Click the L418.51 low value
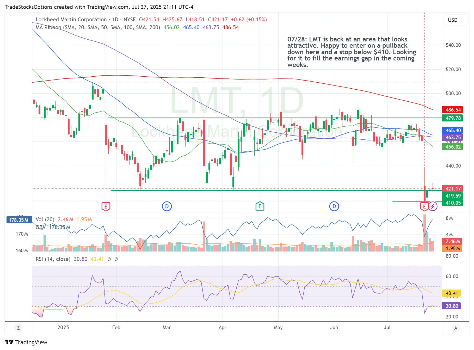This screenshot has height=350, width=474. [x=195, y=20]
